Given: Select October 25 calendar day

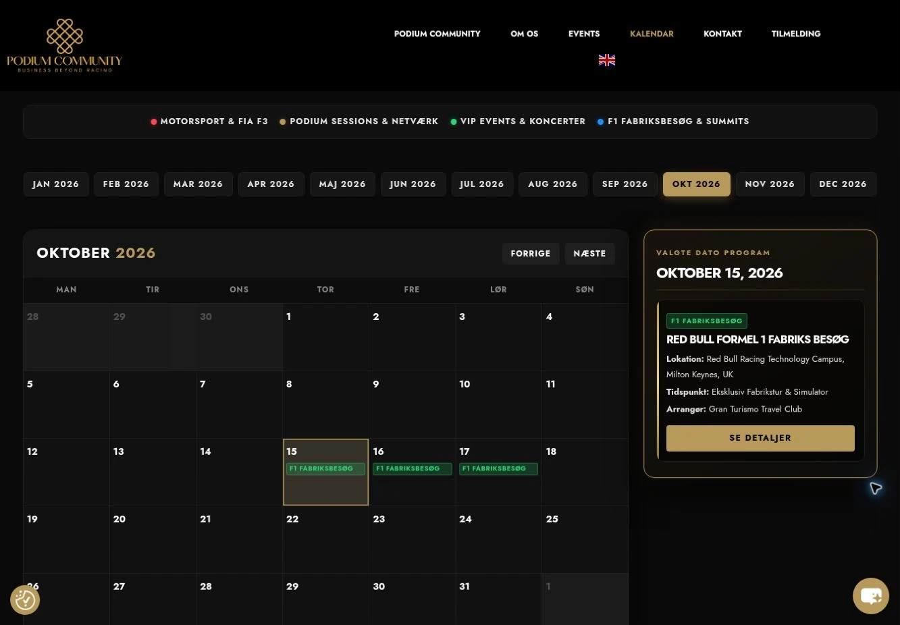Looking at the screenshot, I should click(x=585, y=539).
